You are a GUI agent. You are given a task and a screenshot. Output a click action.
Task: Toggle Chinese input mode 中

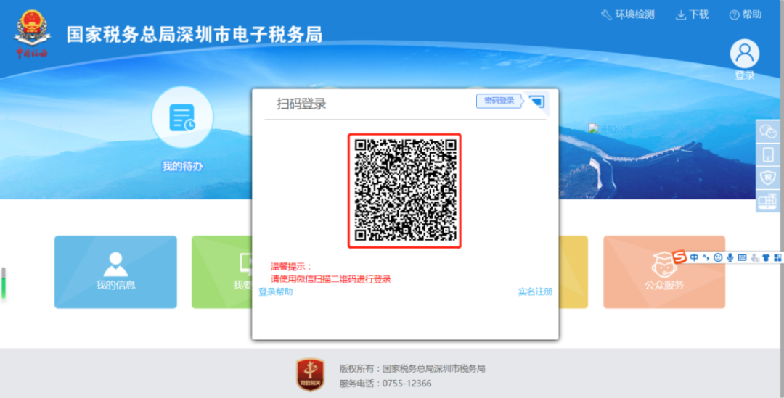694,257
